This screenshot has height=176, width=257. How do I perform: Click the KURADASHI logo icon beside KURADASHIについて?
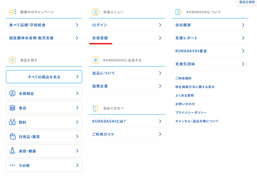click(x=179, y=12)
